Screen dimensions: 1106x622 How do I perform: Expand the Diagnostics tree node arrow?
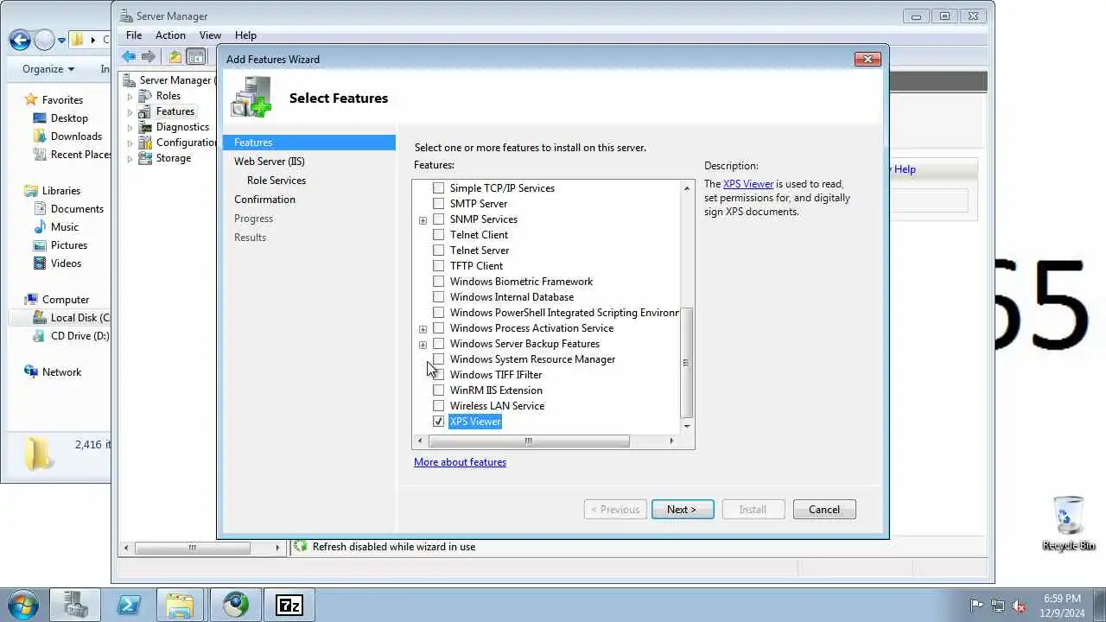(130, 128)
